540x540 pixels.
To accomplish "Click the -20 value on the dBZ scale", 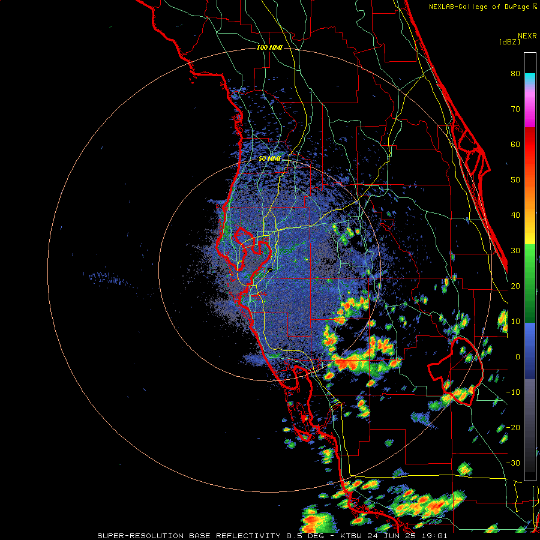I will [513, 428].
